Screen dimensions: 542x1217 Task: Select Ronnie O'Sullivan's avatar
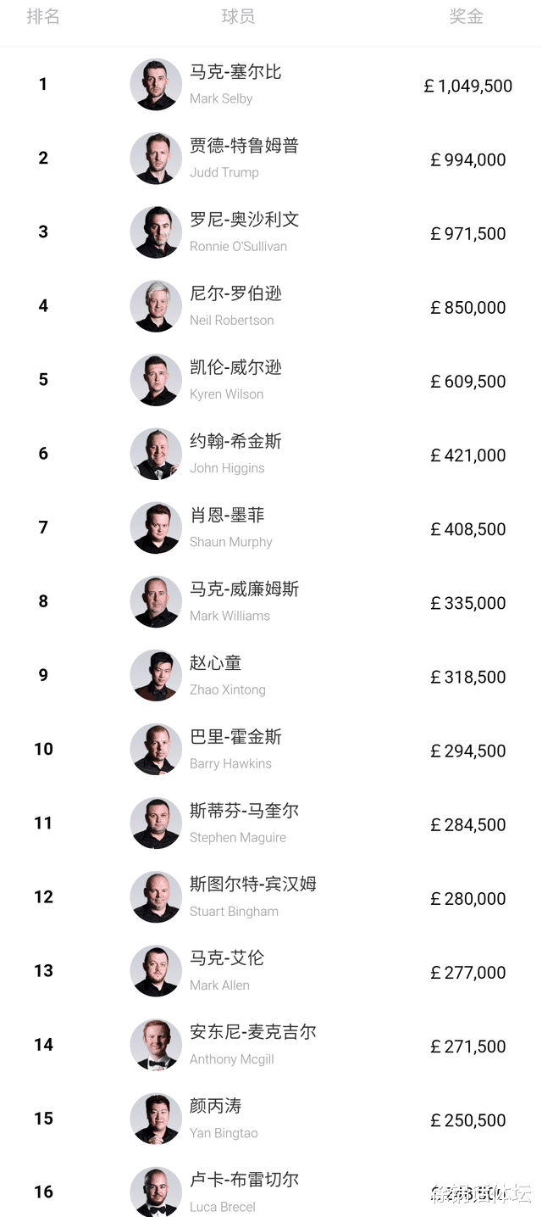click(156, 232)
